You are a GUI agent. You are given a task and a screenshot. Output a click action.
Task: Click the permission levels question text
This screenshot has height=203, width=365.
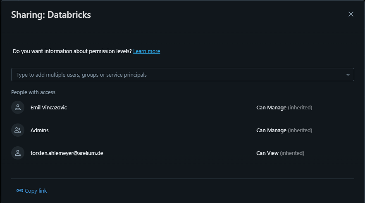pyautogui.click(x=72, y=51)
